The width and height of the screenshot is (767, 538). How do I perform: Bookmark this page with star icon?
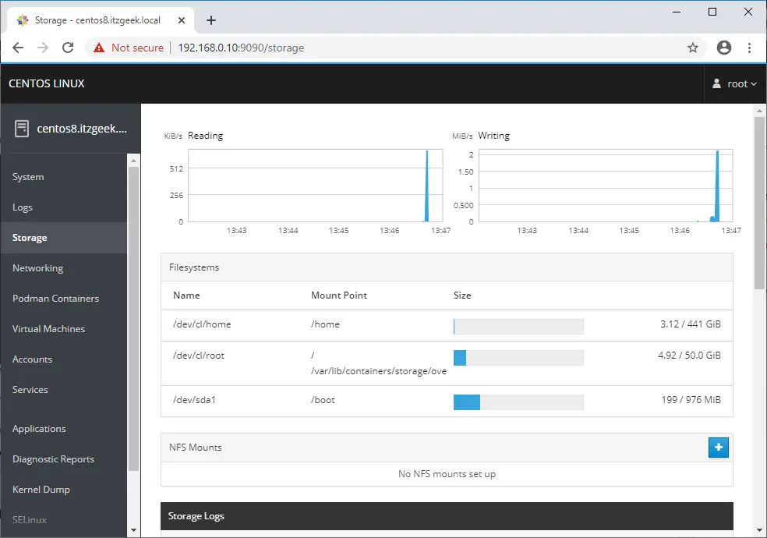tap(693, 48)
